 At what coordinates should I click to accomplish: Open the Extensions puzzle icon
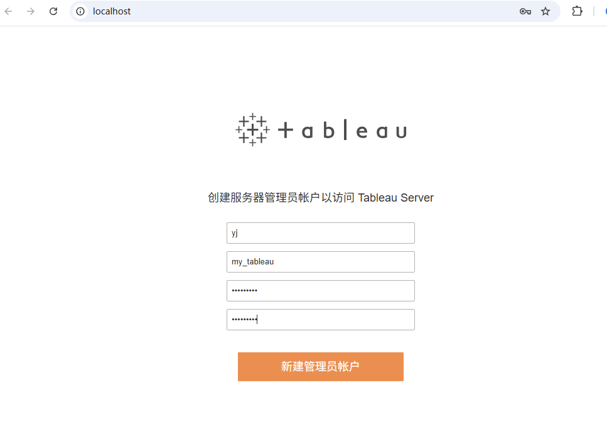pyautogui.click(x=577, y=11)
